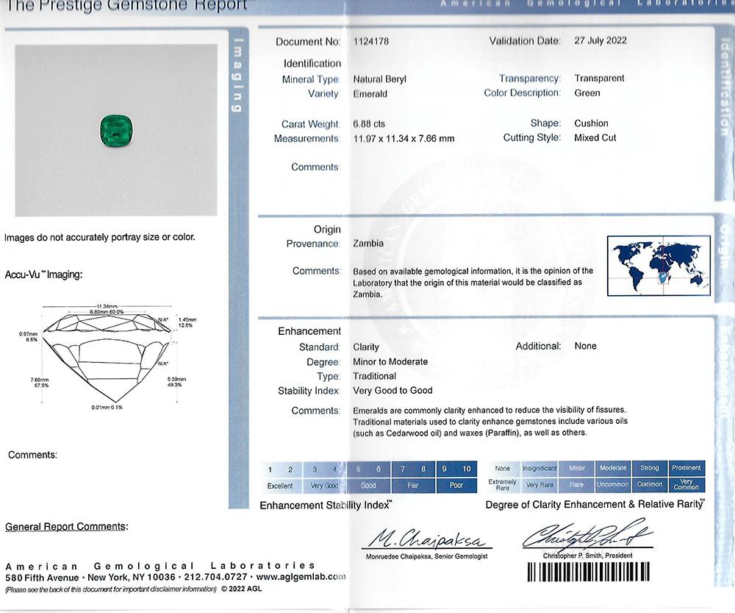The height and width of the screenshot is (613, 735).
Task: Click the variety value Emerald
Action: click(x=370, y=94)
